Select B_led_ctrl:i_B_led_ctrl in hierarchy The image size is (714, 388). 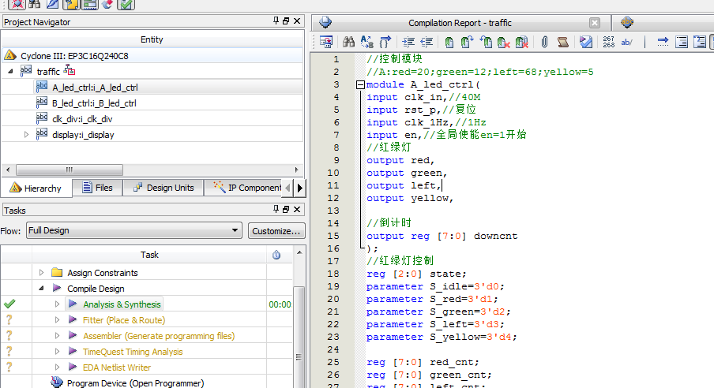coord(94,103)
